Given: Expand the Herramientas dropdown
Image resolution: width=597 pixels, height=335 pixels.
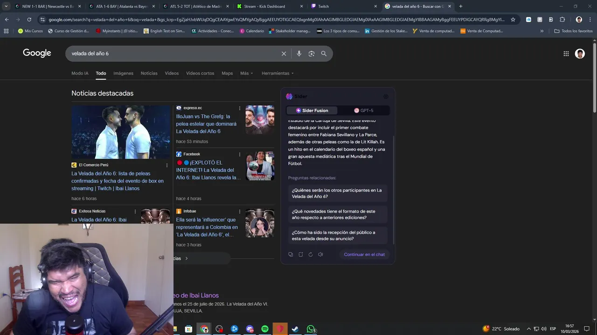Looking at the screenshot, I should 278,74.
